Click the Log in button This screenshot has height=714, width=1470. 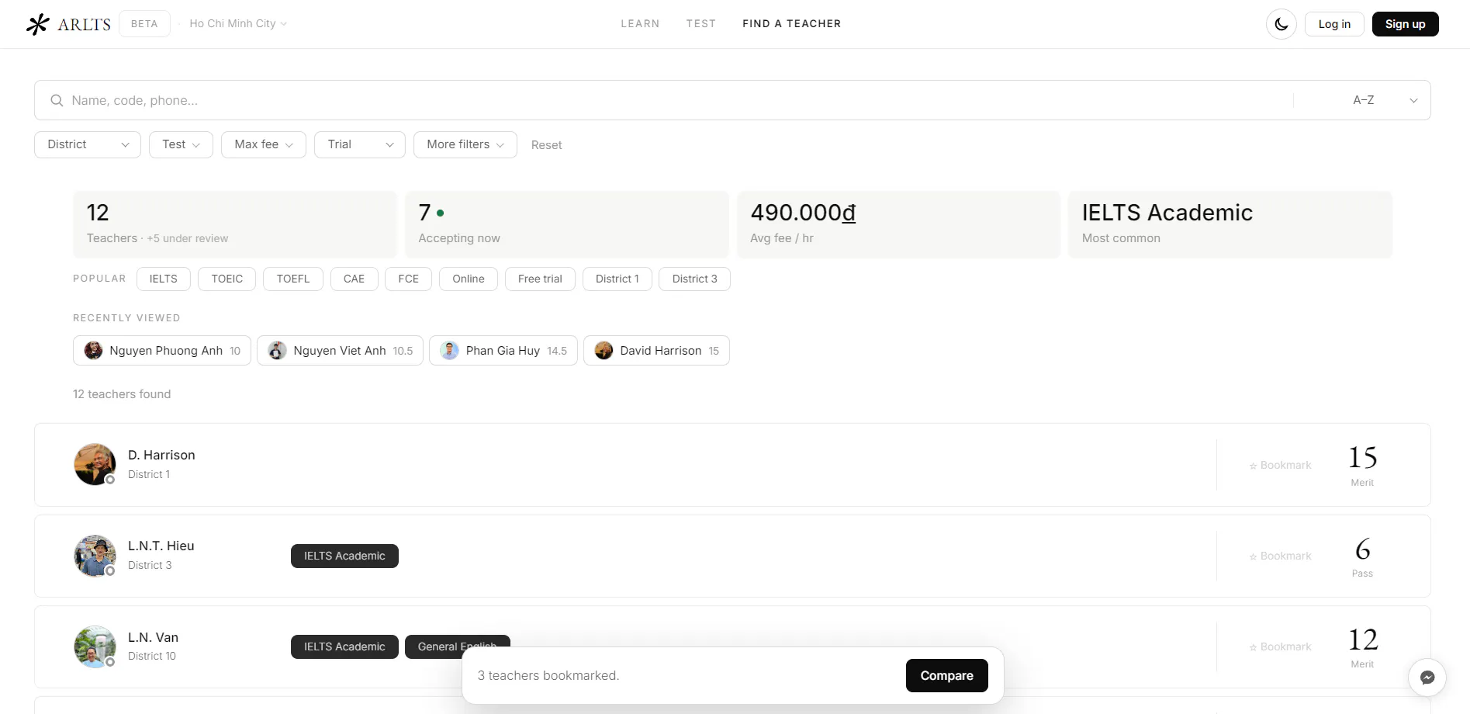click(x=1334, y=24)
